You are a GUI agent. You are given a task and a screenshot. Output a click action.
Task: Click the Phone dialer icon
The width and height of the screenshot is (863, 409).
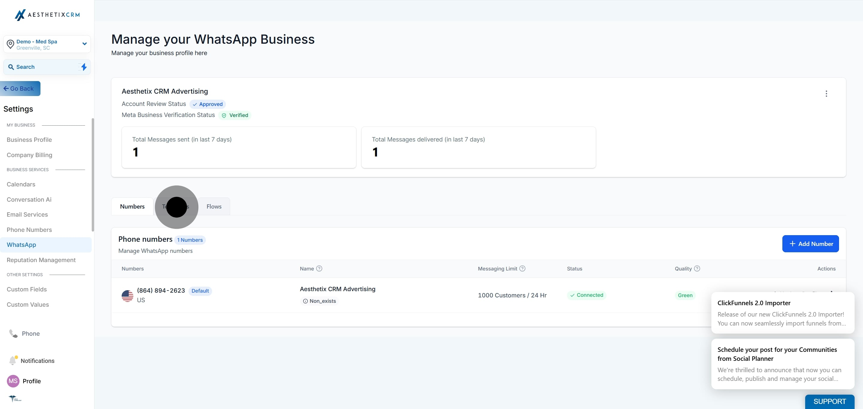pos(13,333)
